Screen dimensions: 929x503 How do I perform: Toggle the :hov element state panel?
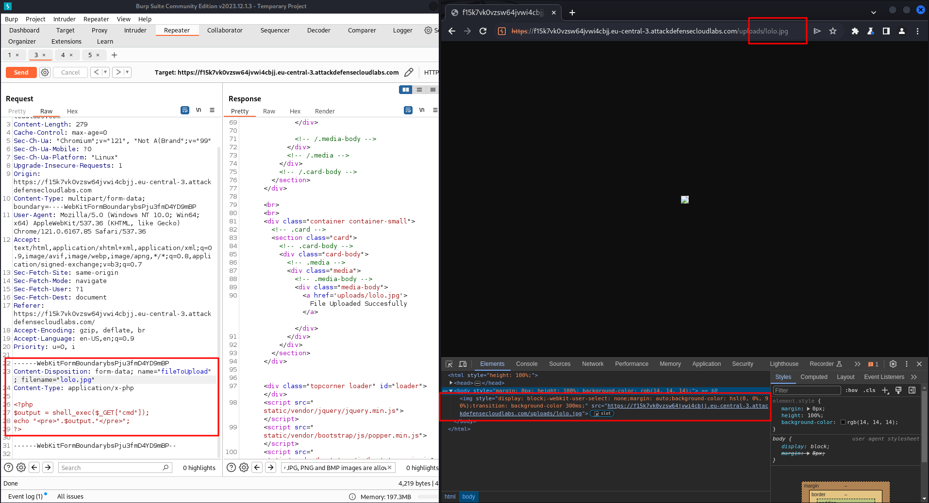(852, 391)
